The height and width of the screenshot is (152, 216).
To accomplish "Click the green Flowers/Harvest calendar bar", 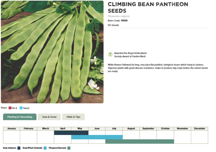I will [x=140, y=141].
